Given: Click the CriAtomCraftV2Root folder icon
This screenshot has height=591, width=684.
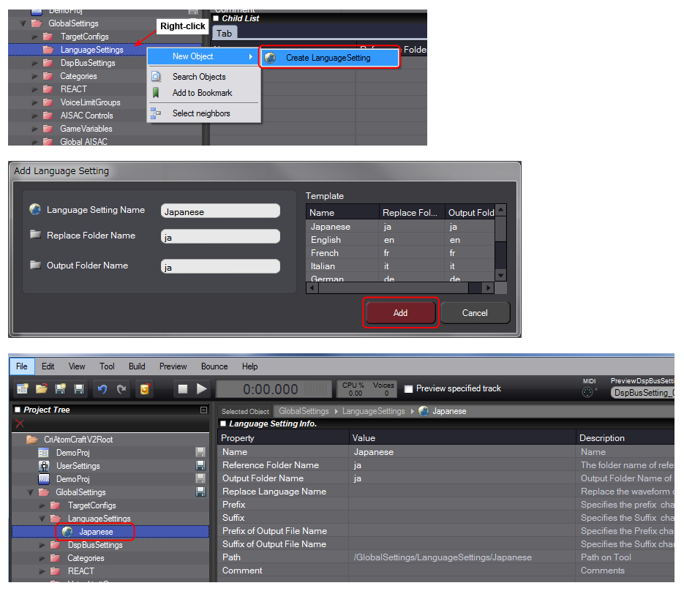Looking at the screenshot, I should click(x=32, y=439).
